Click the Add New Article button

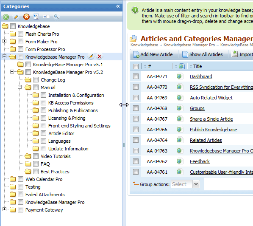[153, 54]
